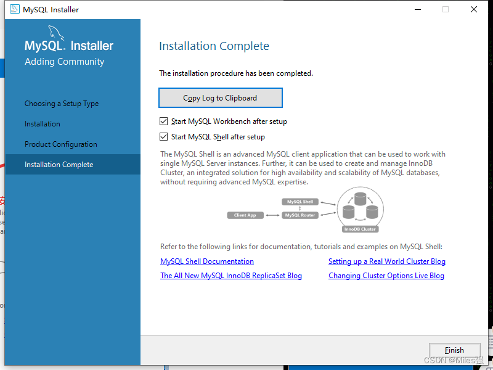Click the Installation Complete heading
Image resolution: width=493 pixels, height=370 pixels.
[x=214, y=46]
